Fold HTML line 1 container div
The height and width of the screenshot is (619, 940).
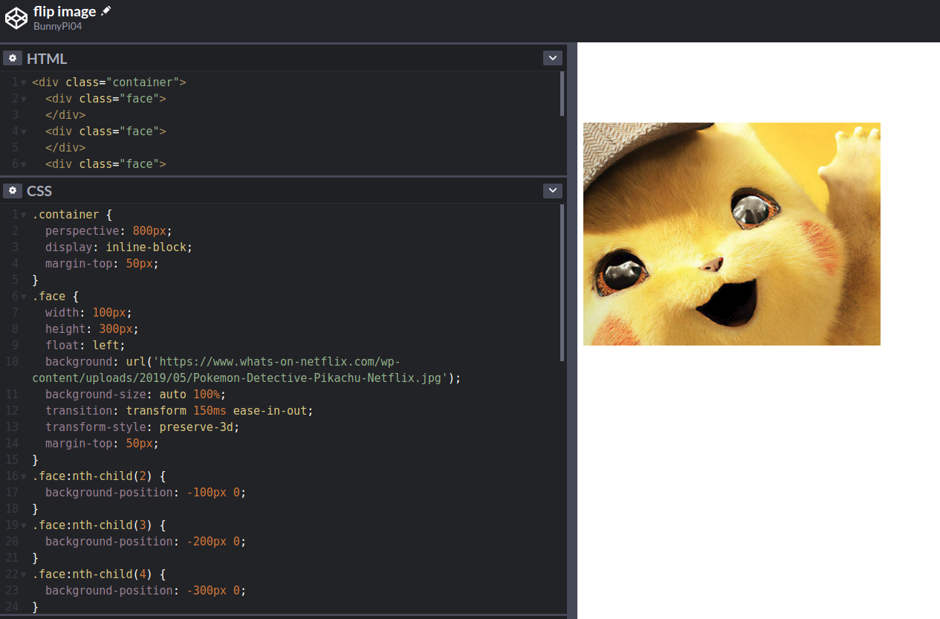[x=24, y=82]
